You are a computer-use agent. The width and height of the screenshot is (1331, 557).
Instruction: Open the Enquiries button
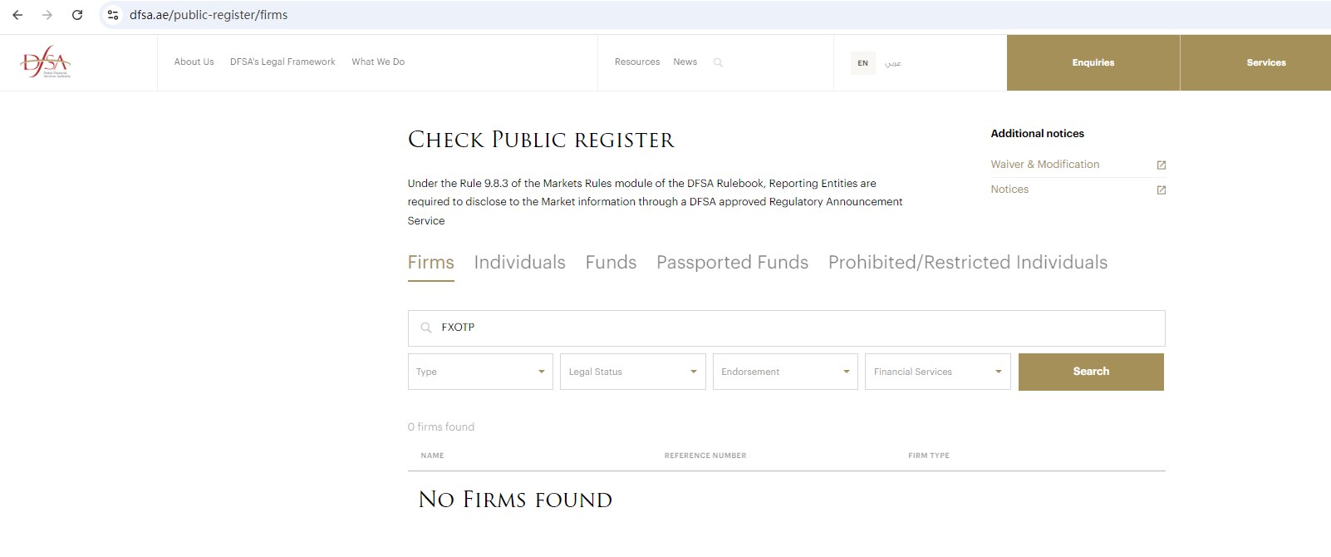pos(1093,62)
